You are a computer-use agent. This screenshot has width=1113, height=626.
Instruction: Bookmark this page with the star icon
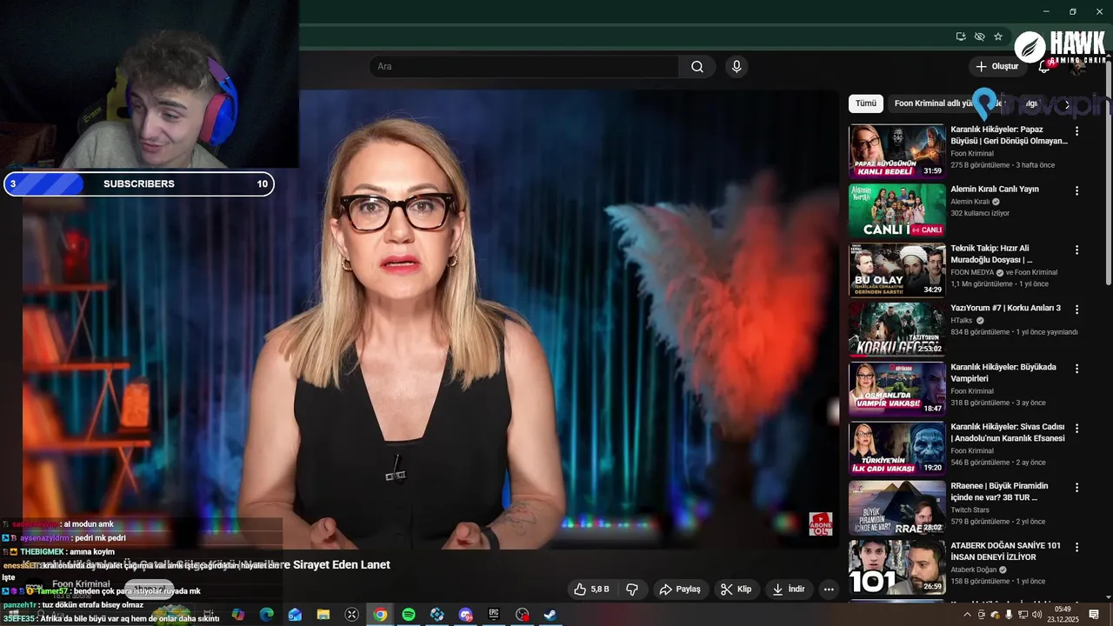[998, 37]
